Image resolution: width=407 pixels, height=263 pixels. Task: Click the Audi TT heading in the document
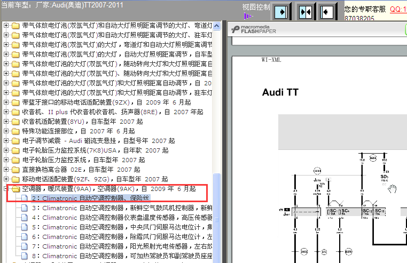coord(280,92)
